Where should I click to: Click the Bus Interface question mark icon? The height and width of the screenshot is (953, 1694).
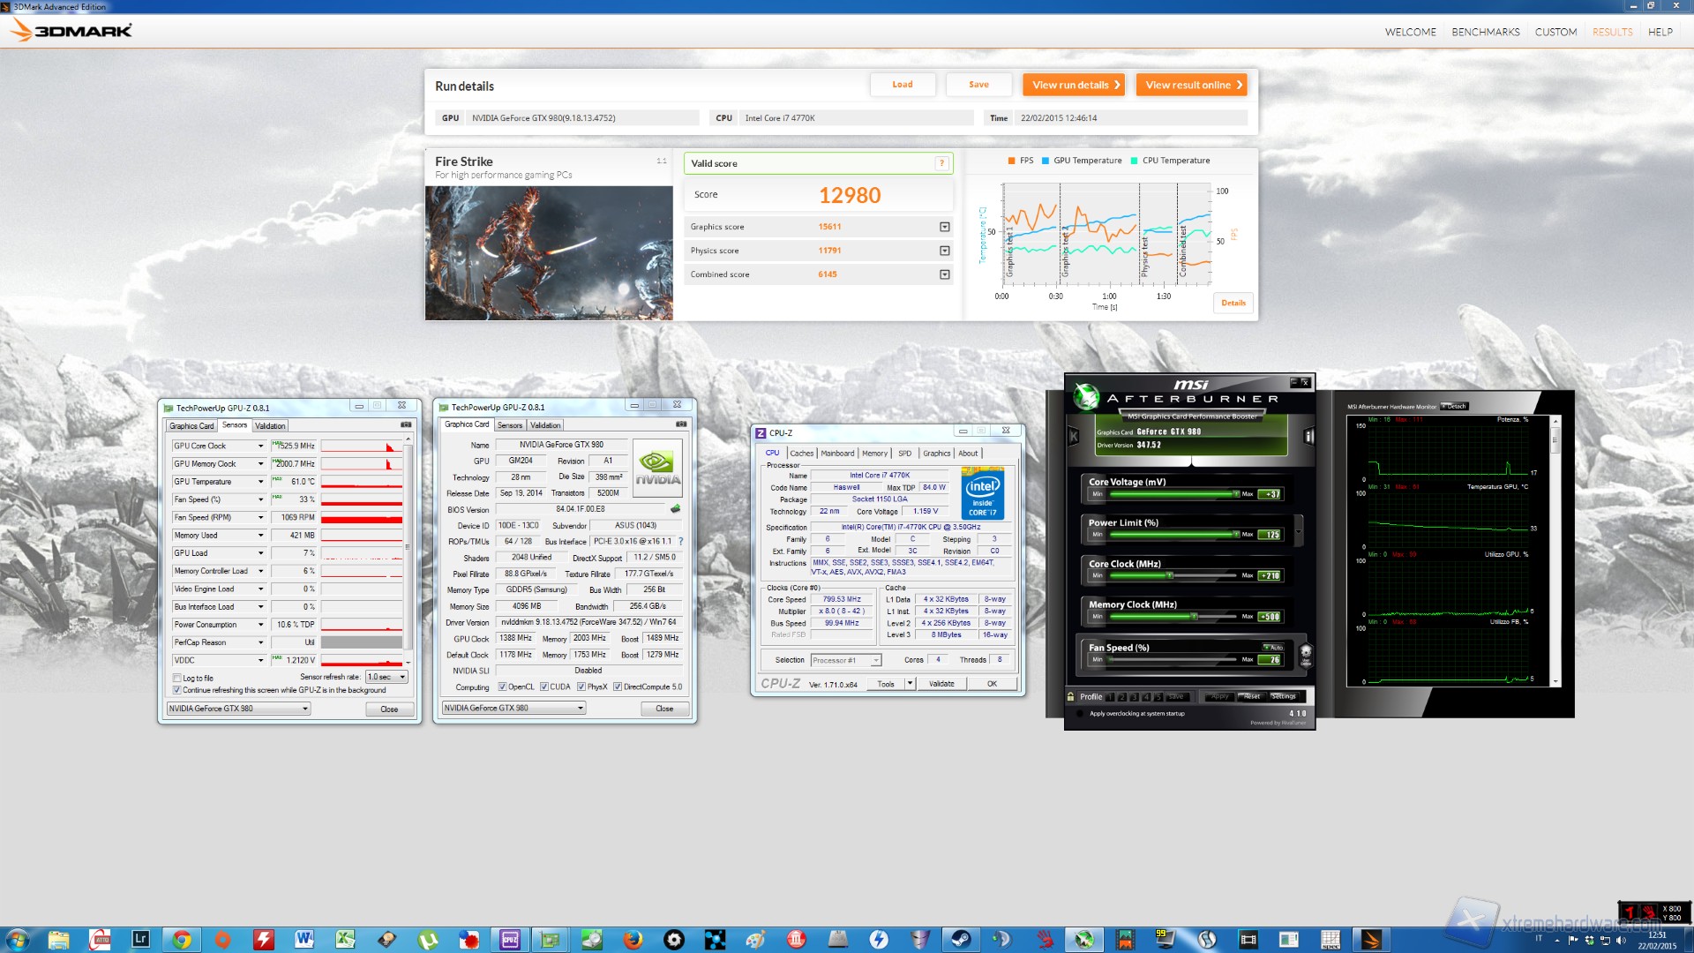pos(680,542)
